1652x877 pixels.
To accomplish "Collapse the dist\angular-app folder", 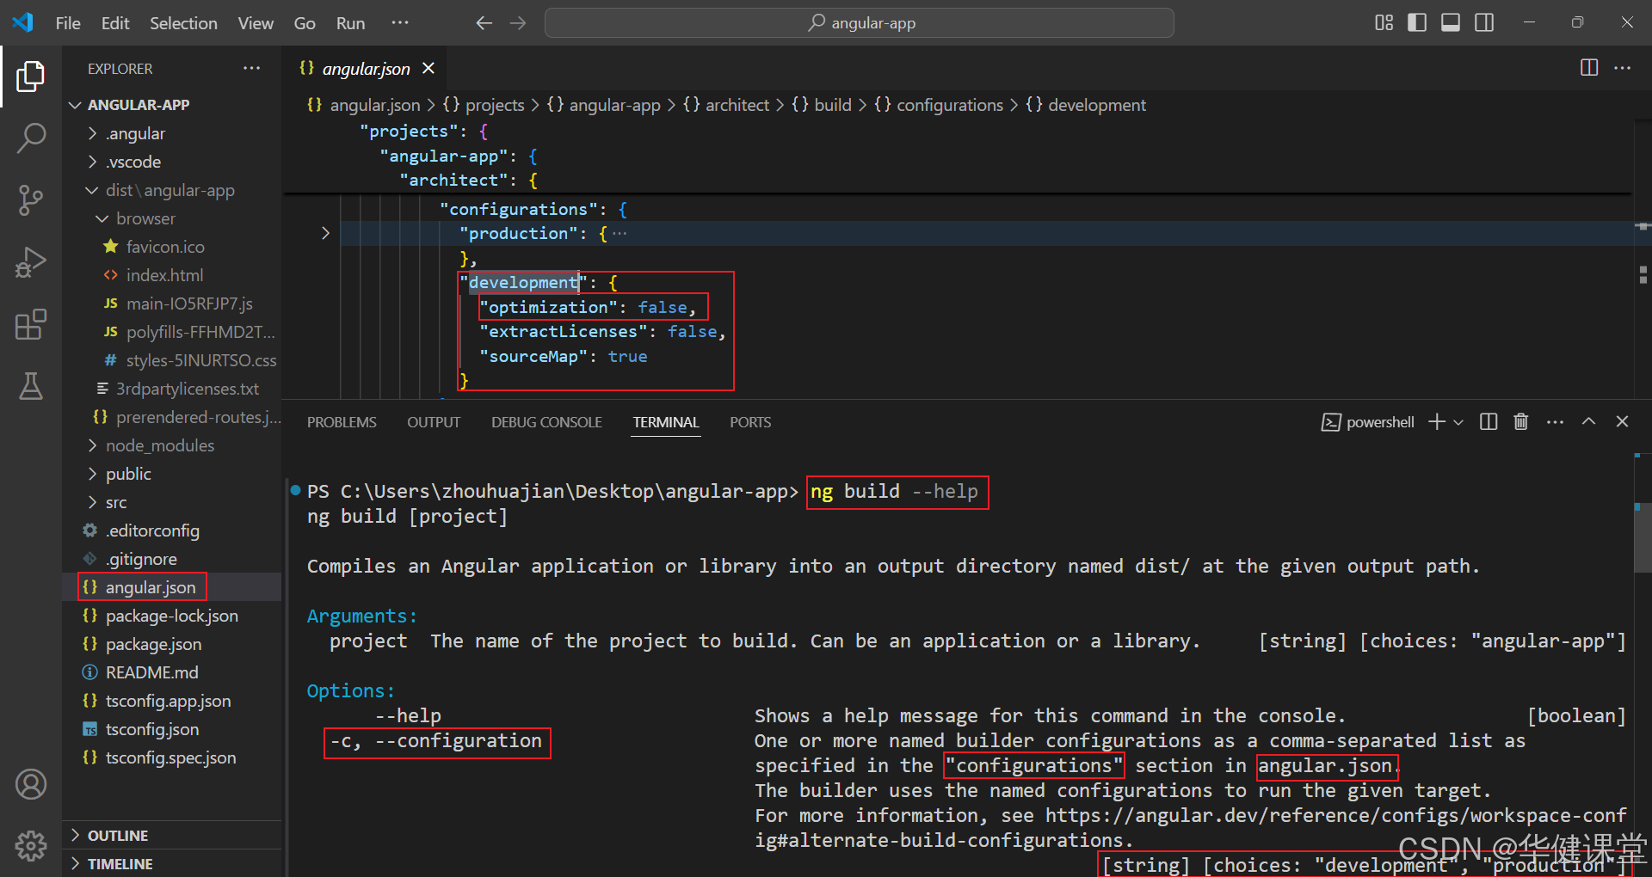I will [172, 190].
